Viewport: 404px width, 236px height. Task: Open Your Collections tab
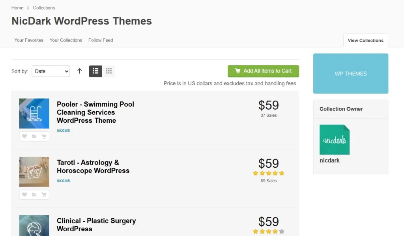pyautogui.click(x=66, y=40)
